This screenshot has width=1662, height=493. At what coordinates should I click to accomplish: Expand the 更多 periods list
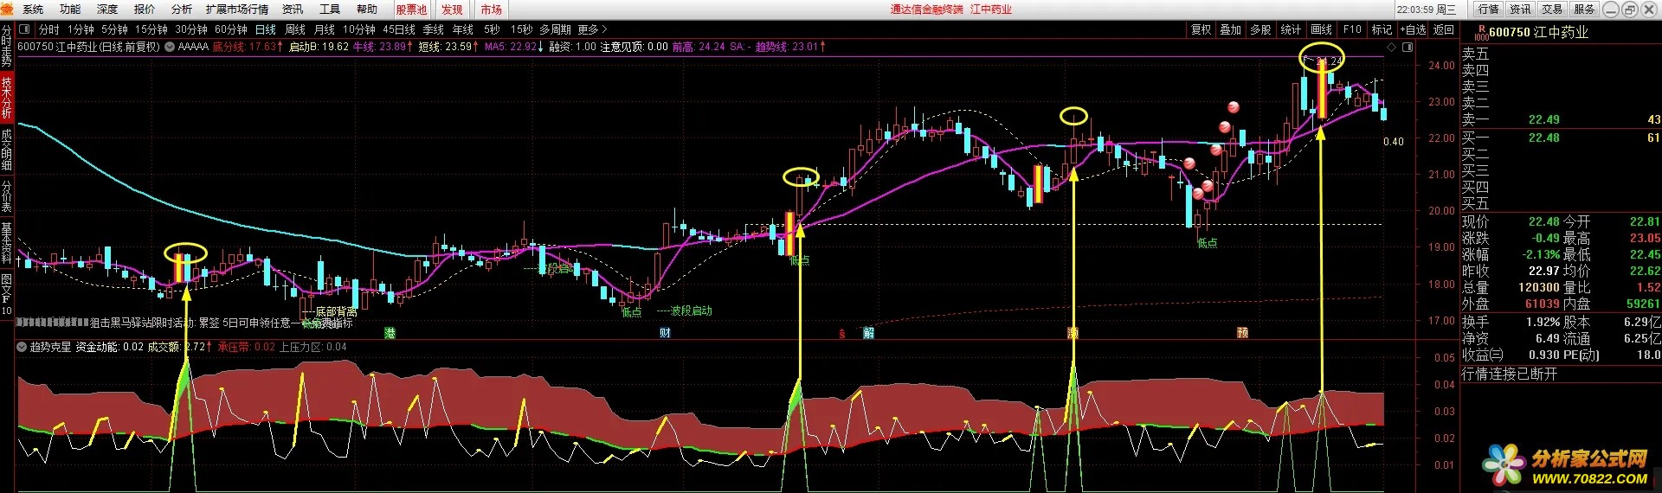click(593, 29)
